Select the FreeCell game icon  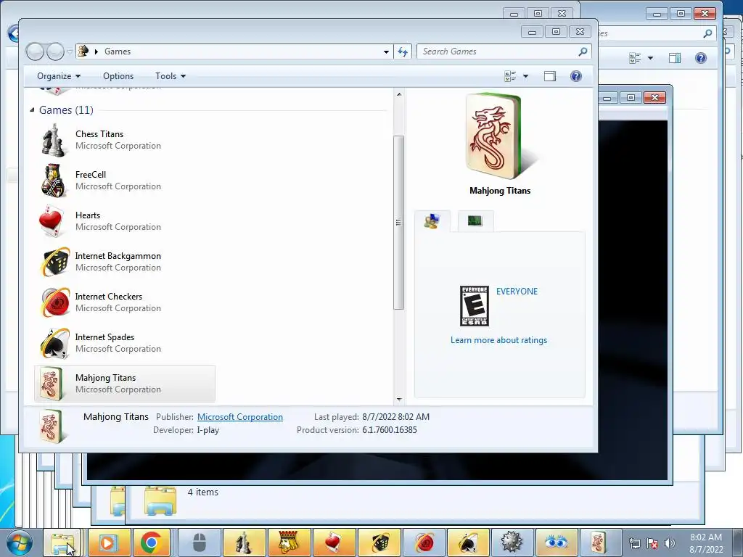(53, 181)
